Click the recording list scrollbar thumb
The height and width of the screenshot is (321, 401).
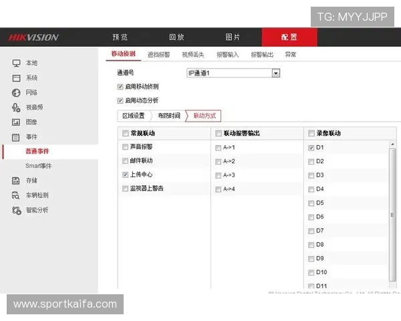[x=392, y=215]
